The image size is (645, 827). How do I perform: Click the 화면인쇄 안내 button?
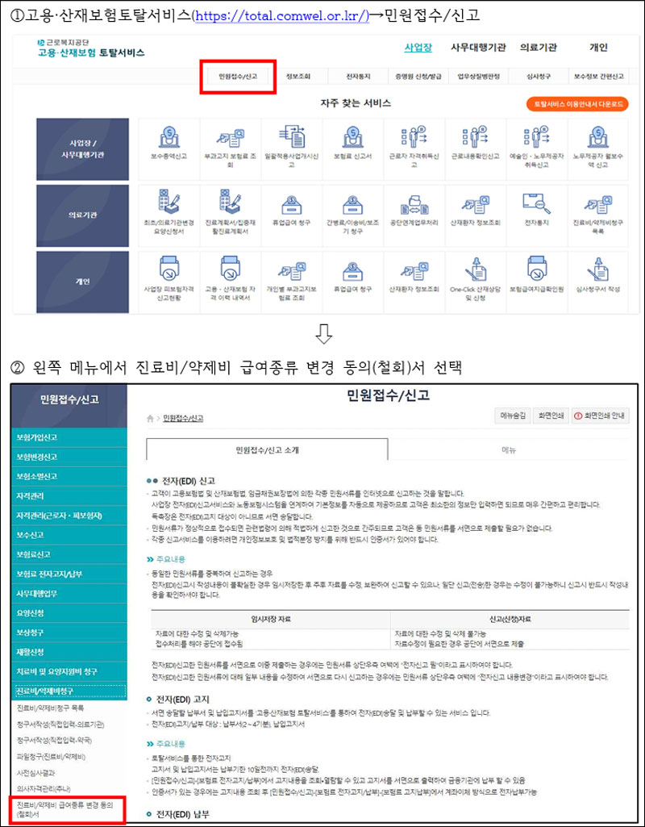click(600, 415)
